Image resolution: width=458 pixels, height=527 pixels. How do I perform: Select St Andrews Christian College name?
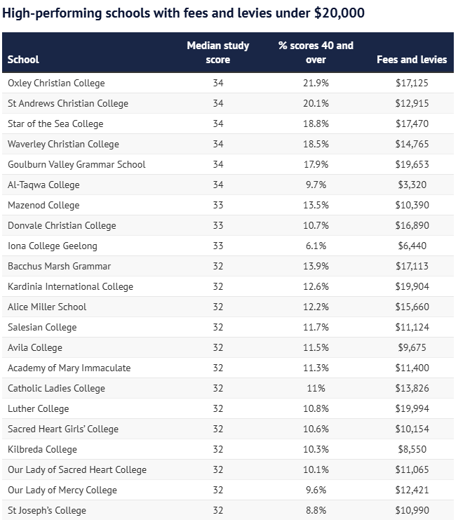(x=68, y=104)
